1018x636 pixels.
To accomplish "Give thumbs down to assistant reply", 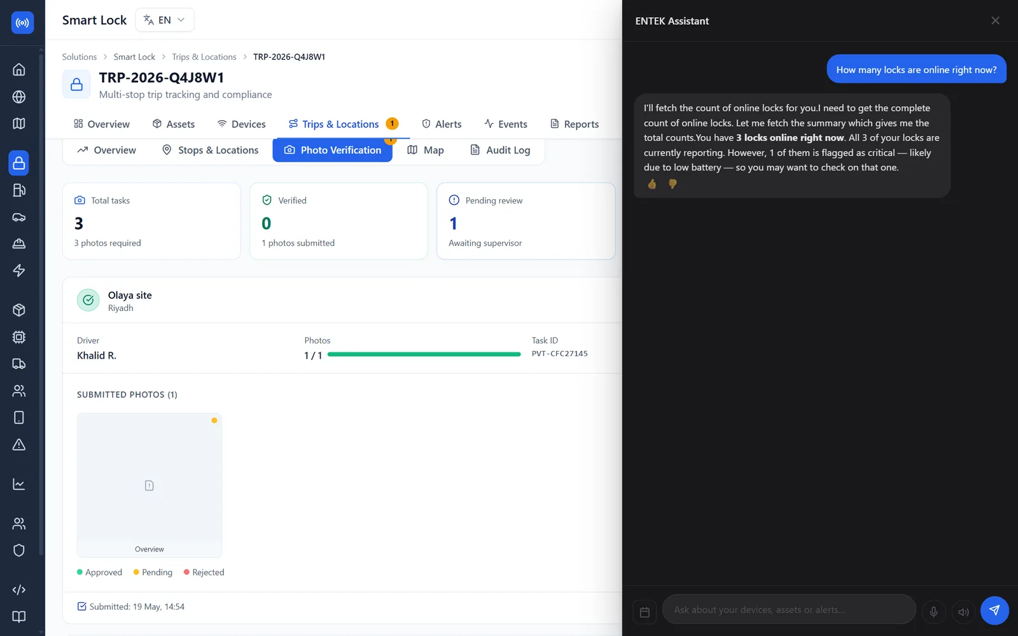I will click(673, 184).
